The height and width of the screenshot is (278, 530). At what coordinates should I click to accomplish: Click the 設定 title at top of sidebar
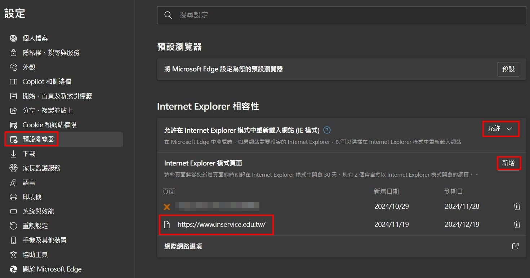coord(15,13)
